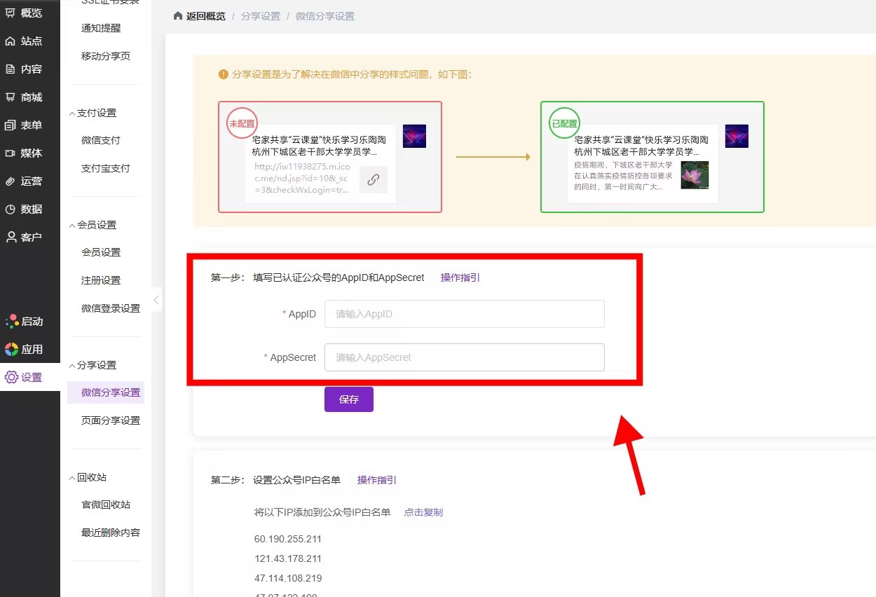Click the AppID input field

pos(464,314)
